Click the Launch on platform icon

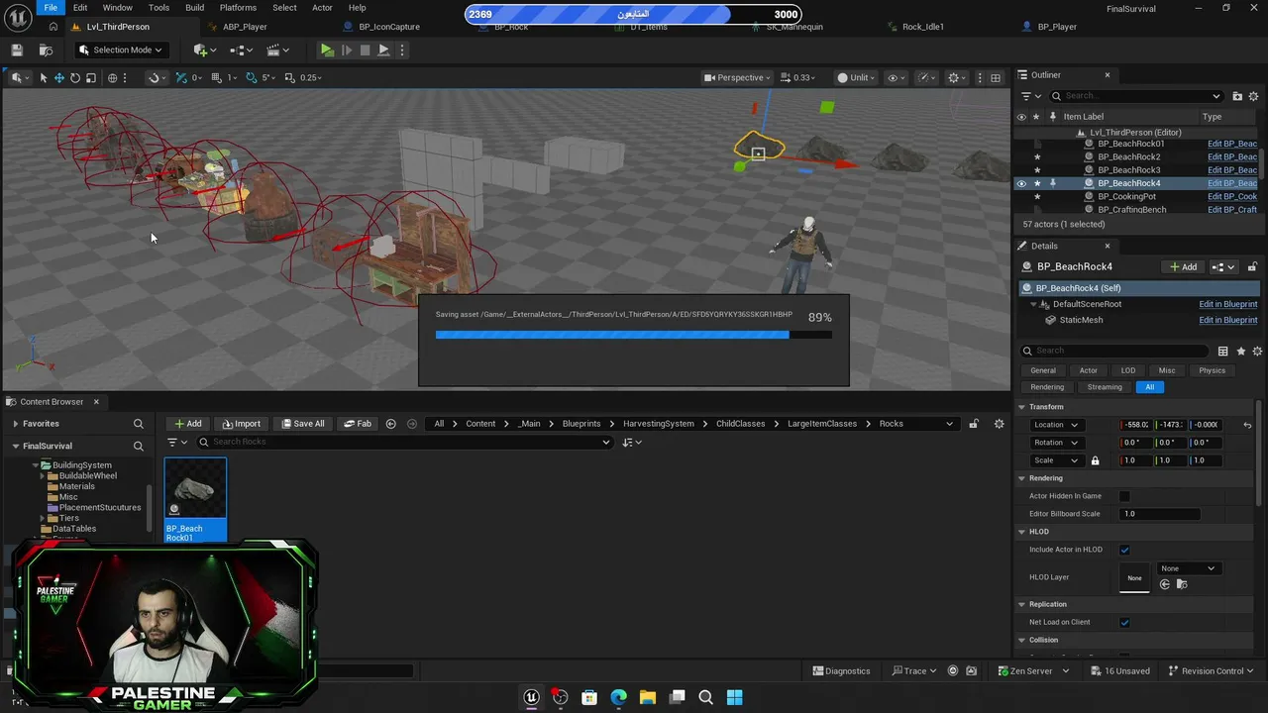pos(383,50)
